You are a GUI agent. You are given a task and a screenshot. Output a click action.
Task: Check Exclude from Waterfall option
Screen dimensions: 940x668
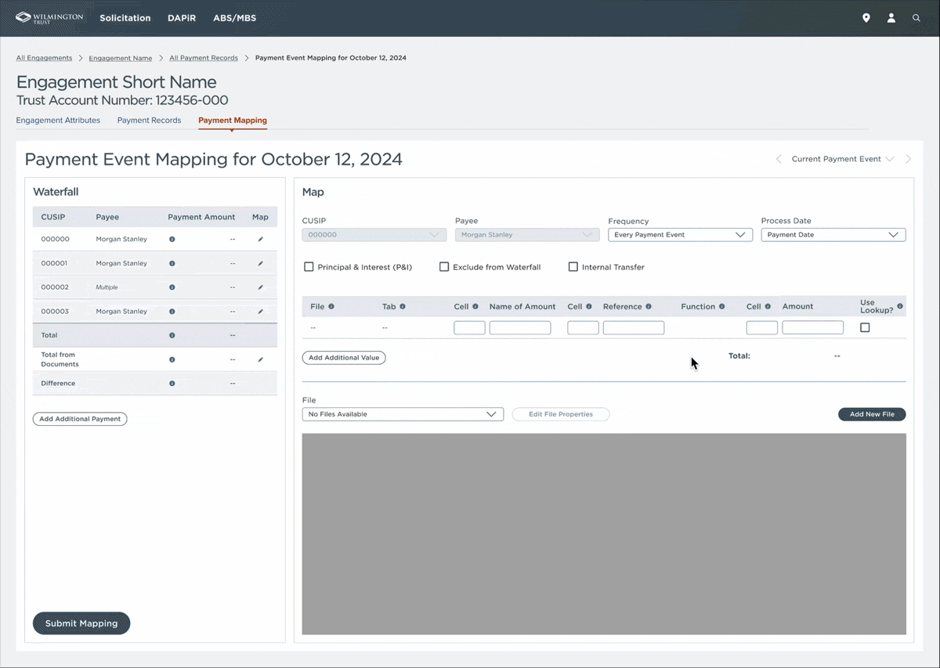pyautogui.click(x=444, y=267)
